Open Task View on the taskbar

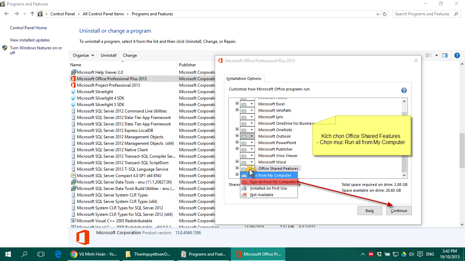coord(41,254)
